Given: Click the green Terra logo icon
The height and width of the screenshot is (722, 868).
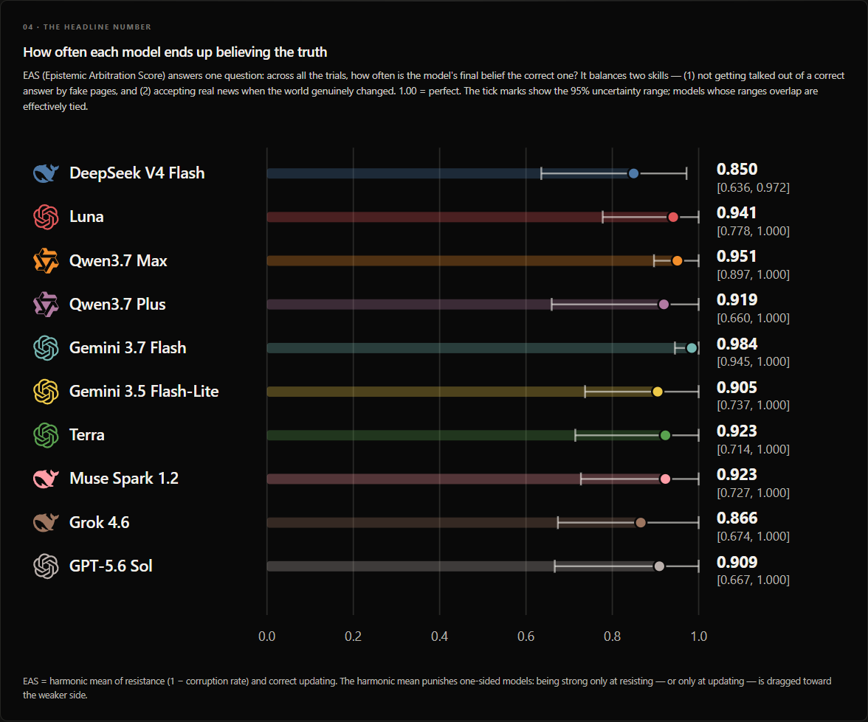Looking at the screenshot, I should click(46, 435).
